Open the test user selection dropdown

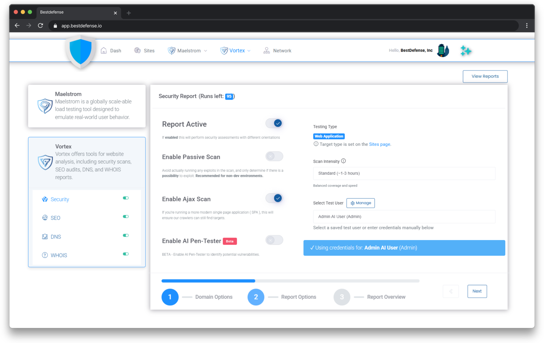(404, 216)
